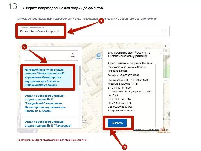
Task: Click red annotation marker number 3
Action: pyautogui.click(x=125, y=147)
